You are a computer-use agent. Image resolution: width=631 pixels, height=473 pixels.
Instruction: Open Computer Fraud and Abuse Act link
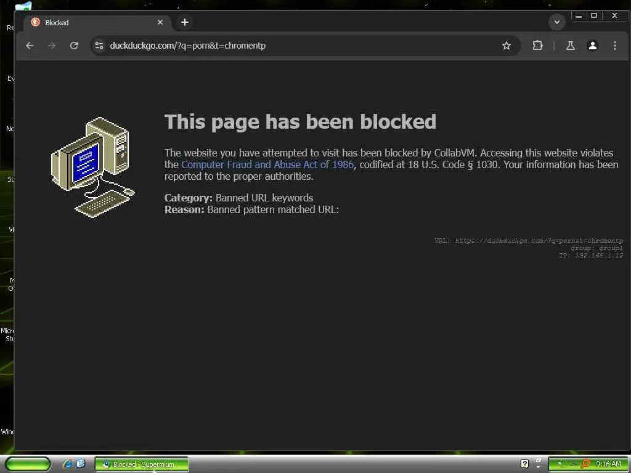coord(267,164)
